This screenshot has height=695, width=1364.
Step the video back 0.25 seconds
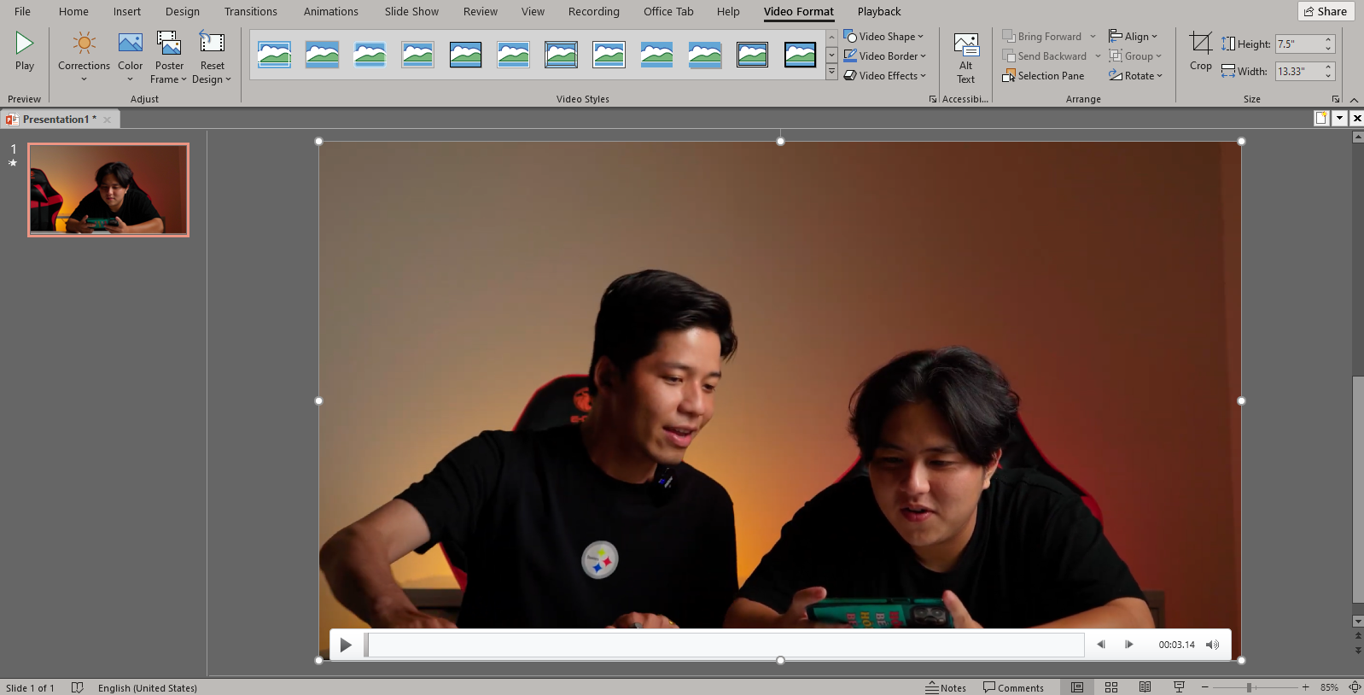click(x=1101, y=645)
